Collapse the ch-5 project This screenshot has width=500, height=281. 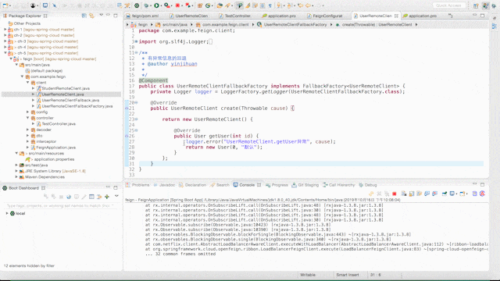coord(5,53)
